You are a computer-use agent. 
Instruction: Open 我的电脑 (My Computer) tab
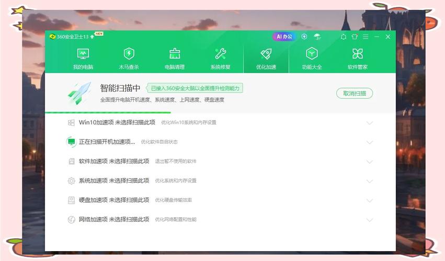[83, 58]
